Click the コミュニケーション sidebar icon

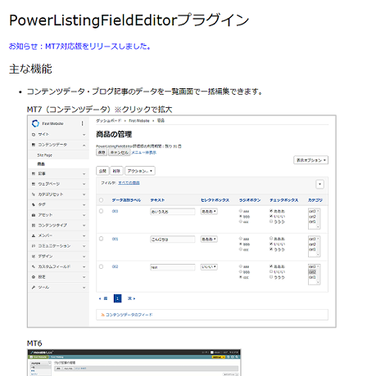click(x=34, y=246)
